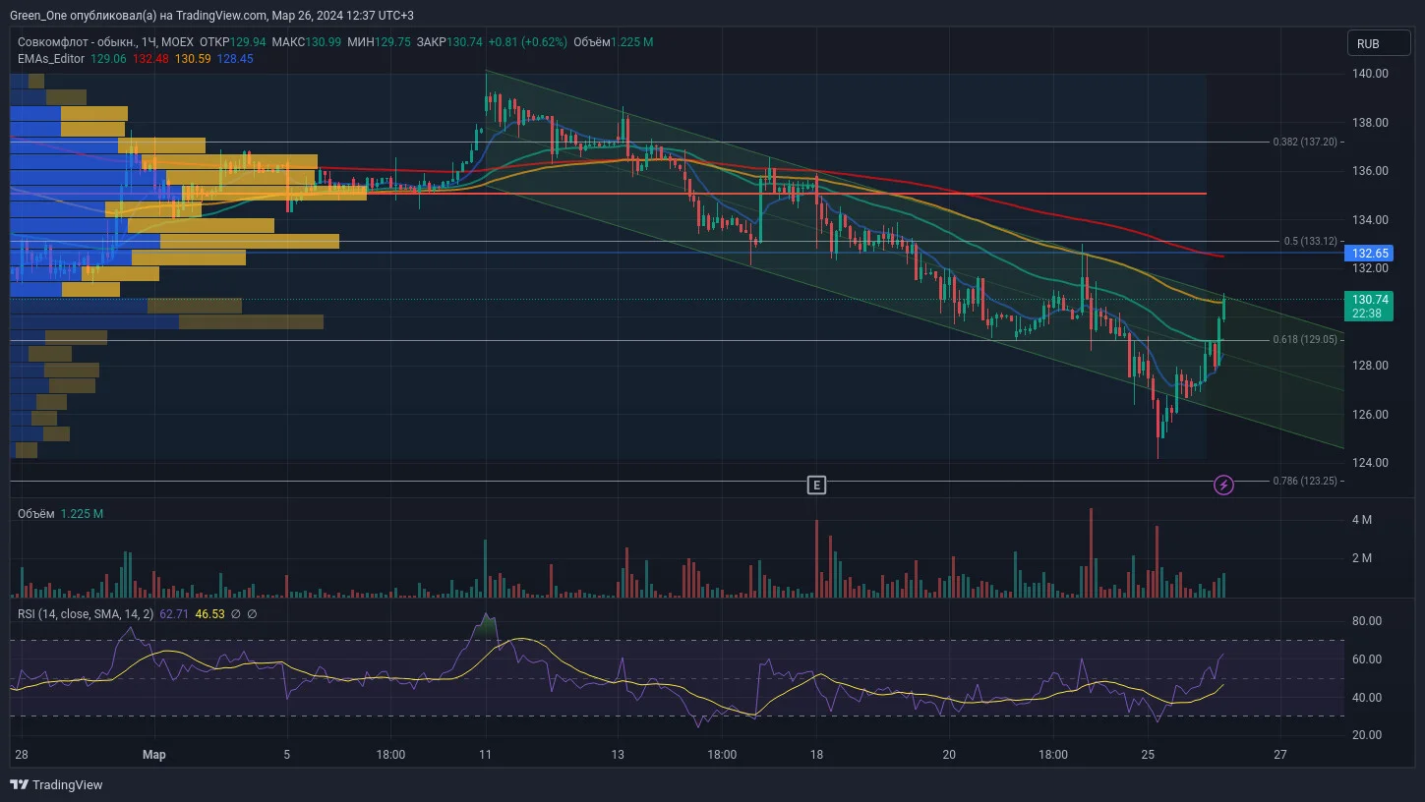Click the orange EMA value 130.59
The image size is (1425, 802).
(193, 59)
